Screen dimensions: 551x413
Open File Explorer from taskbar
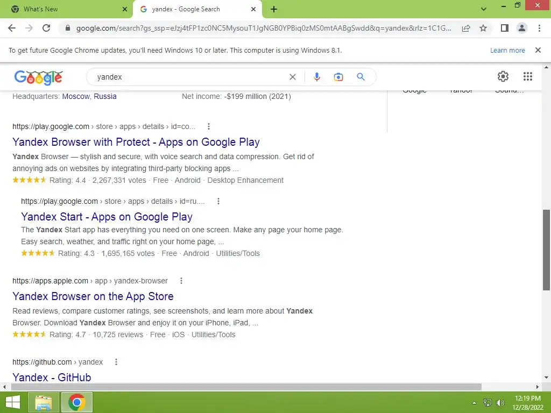pos(44,402)
